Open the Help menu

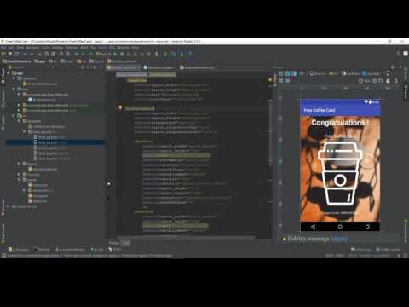(x=135, y=48)
